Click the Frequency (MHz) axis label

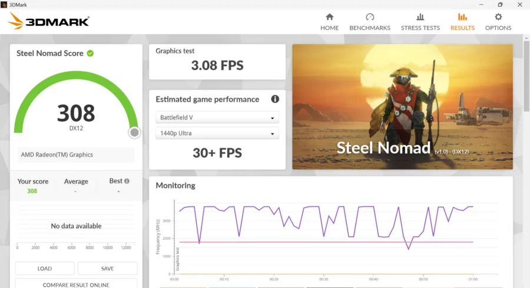coord(158,237)
